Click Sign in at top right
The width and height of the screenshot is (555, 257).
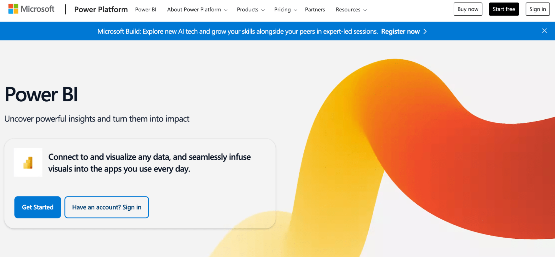coord(538,9)
